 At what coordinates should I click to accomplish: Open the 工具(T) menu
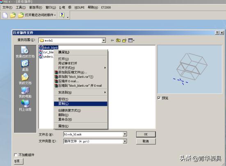21,7
